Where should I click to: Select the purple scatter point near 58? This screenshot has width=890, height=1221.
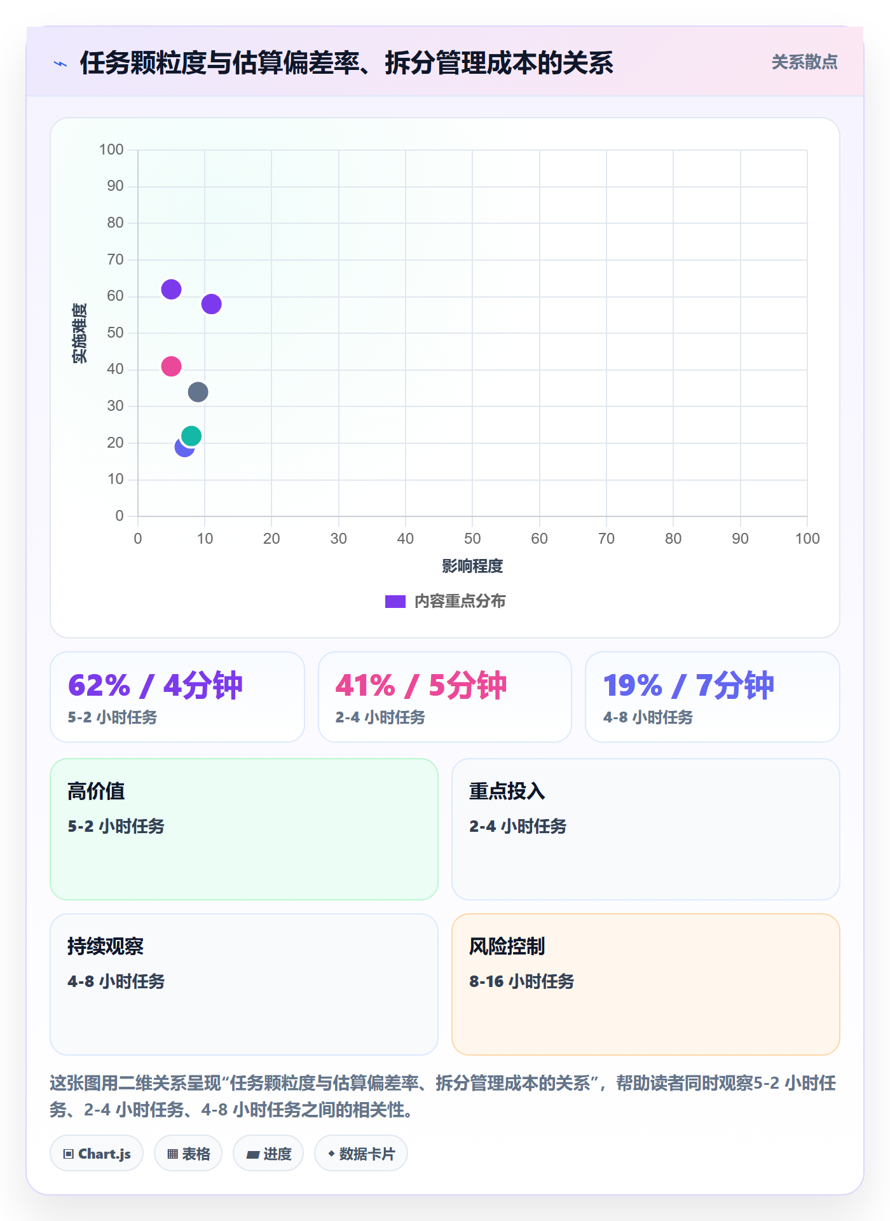click(x=211, y=304)
